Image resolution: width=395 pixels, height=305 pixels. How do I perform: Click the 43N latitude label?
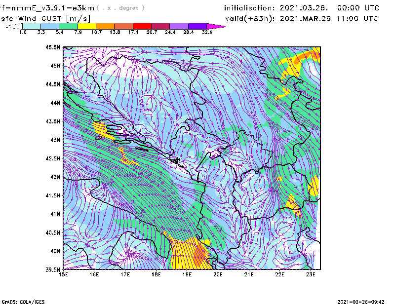(x=55, y=140)
